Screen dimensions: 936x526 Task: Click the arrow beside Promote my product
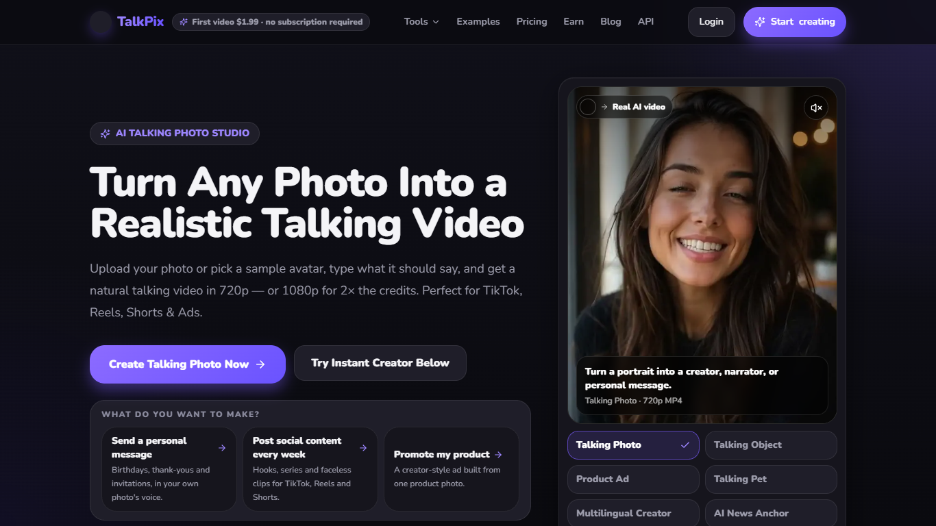tap(498, 455)
